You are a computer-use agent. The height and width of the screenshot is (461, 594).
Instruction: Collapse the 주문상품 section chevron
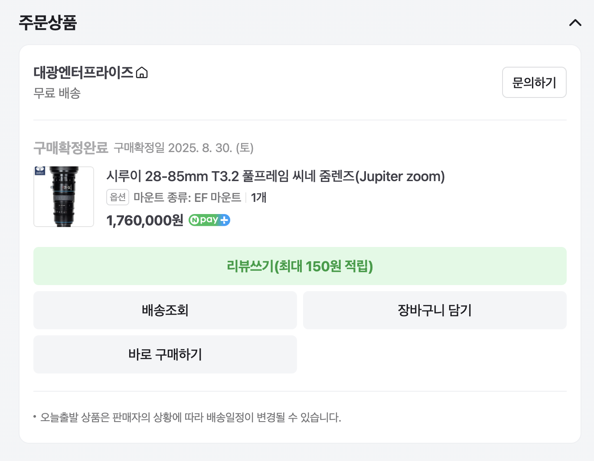coord(575,23)
